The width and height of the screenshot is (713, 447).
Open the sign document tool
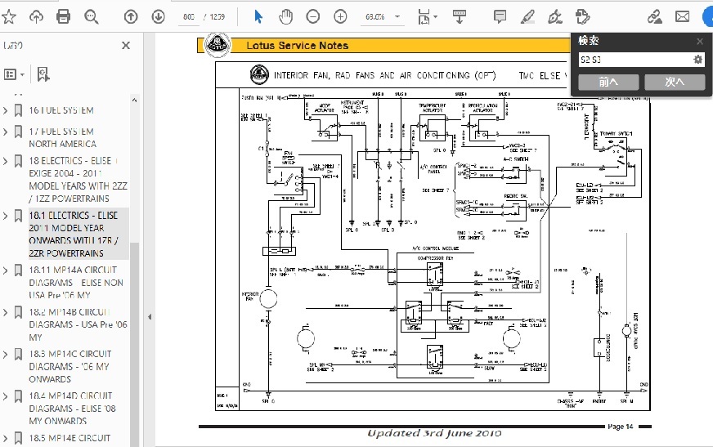coord(554,17)
